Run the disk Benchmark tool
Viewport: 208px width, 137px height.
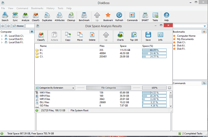coord(84,17)
